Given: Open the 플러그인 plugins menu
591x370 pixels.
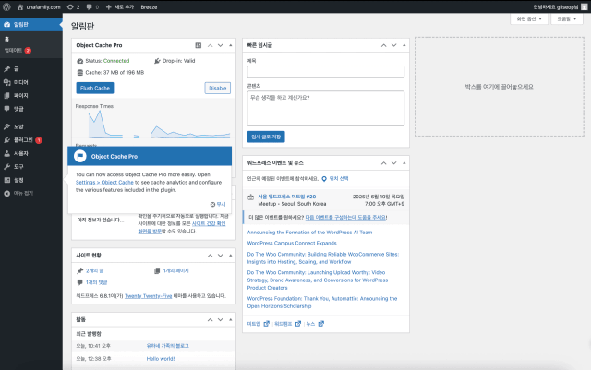Looking at the screenshot, I should (30, 140).
